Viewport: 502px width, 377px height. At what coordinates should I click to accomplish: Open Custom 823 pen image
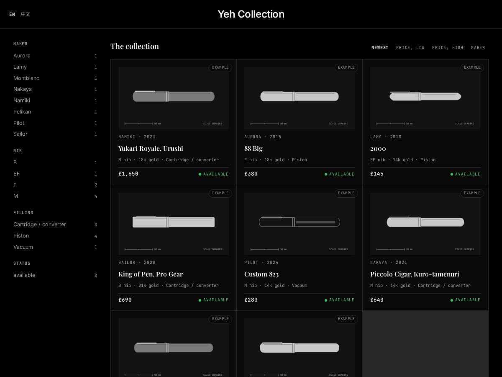300,224
